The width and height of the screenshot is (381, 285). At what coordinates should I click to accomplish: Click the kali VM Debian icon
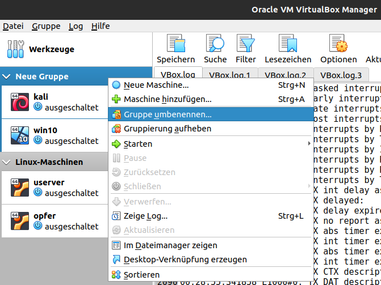tap(20, 102)
